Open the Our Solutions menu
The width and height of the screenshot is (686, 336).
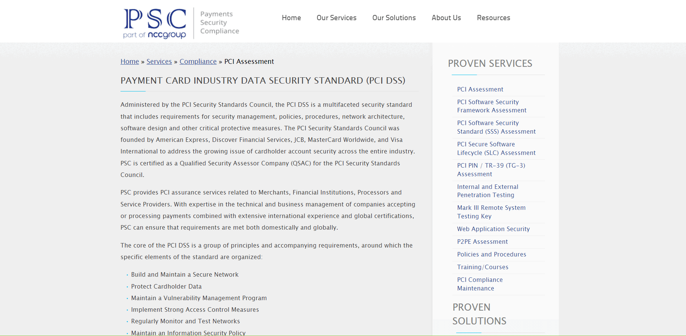(394, 18)
